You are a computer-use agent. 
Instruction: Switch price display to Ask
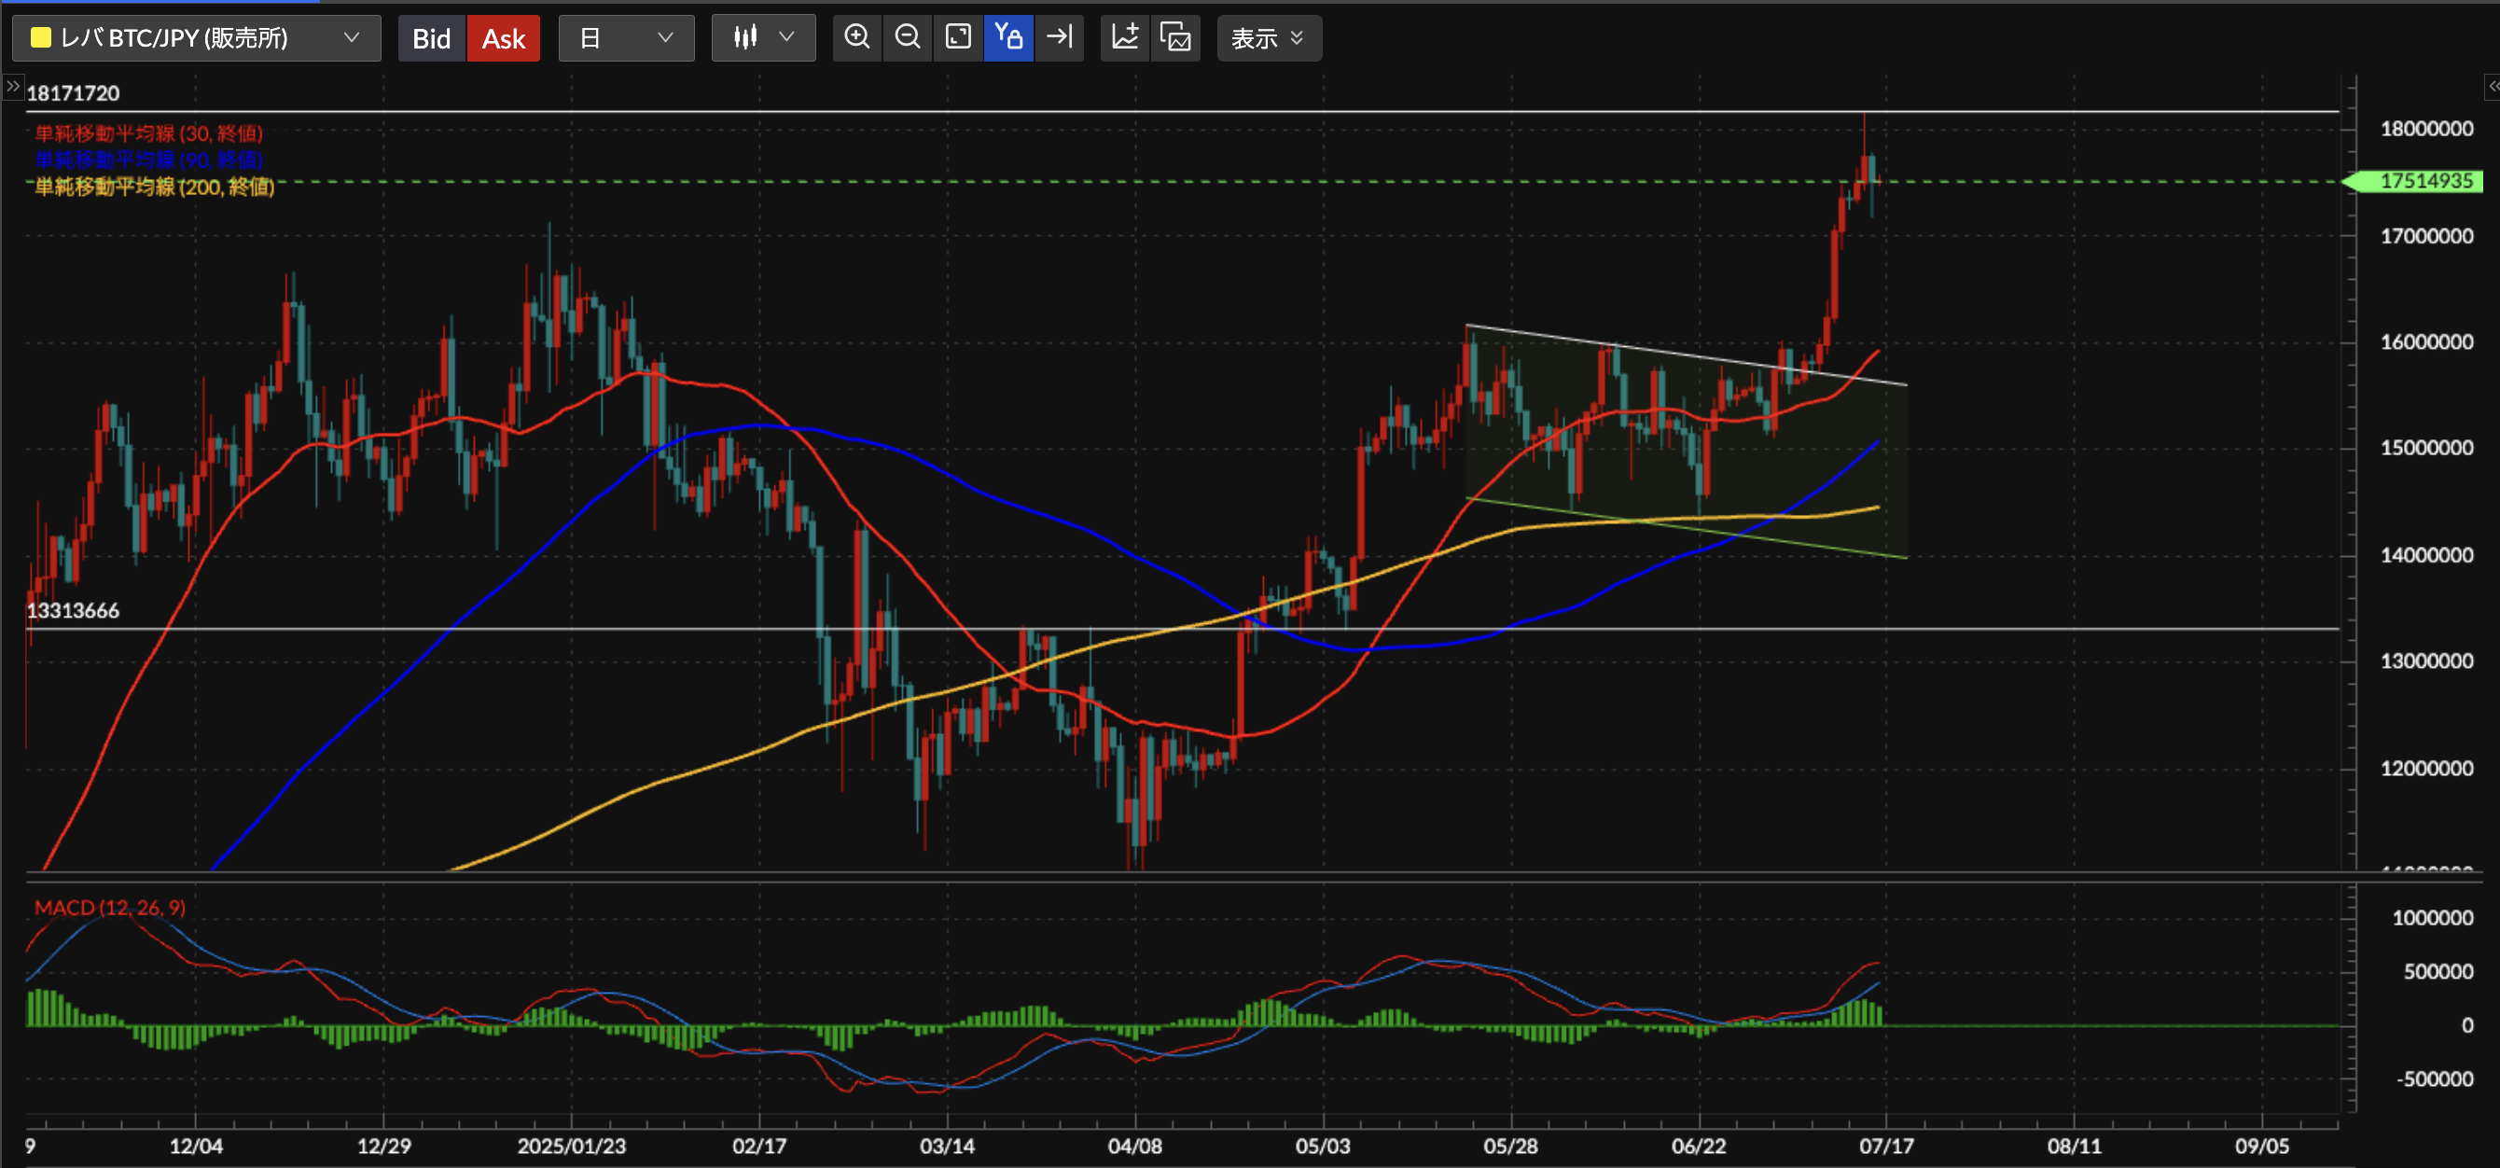504,38
